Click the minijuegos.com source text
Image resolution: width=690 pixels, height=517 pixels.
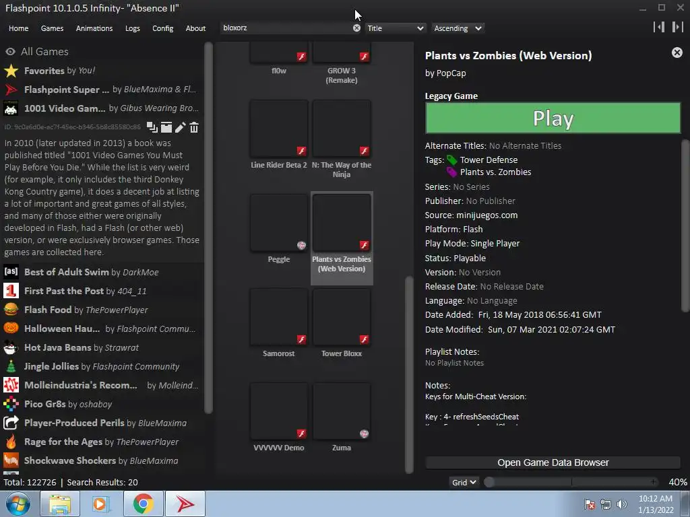tap(487, 215)
